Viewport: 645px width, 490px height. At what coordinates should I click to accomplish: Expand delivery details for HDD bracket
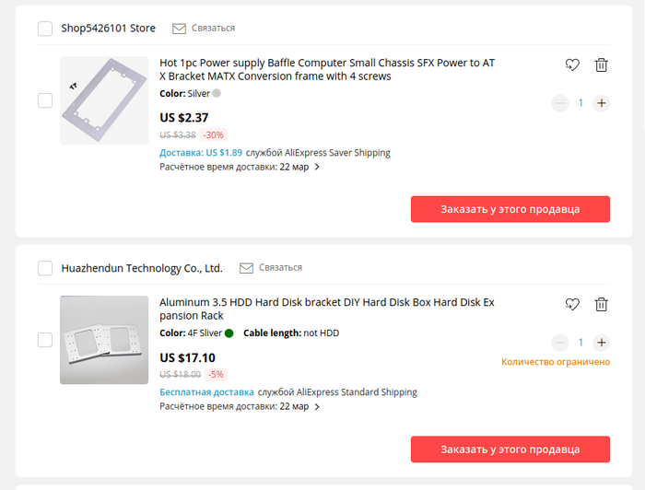[x=317, y=407]
